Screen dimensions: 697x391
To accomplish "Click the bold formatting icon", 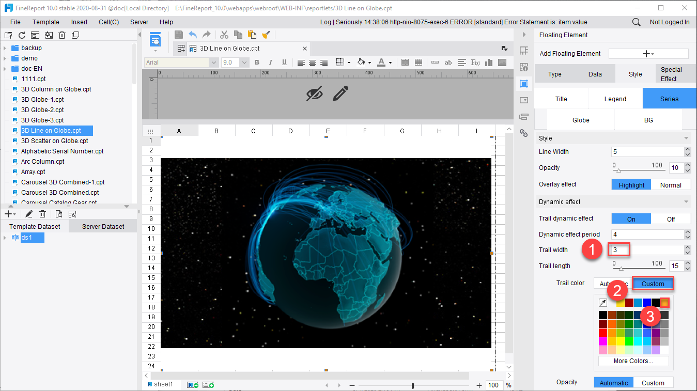I will point(257,62).
